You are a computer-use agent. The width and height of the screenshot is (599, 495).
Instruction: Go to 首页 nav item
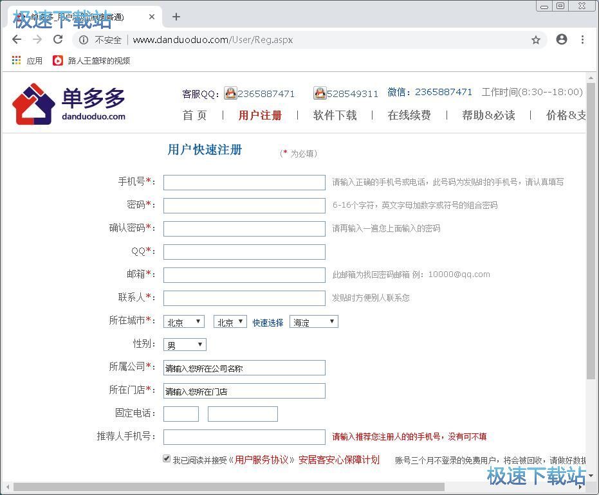194,115
